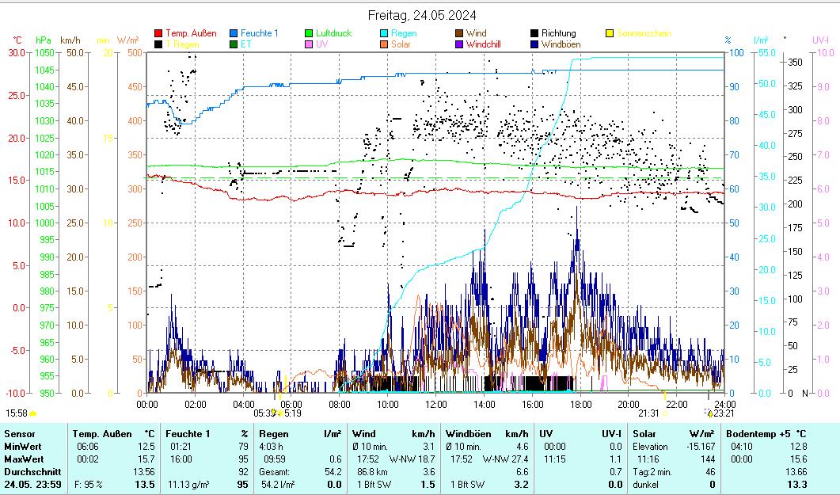
Task: Click the chart title Freitag, 24.05.2024
Action: point(423,15)
